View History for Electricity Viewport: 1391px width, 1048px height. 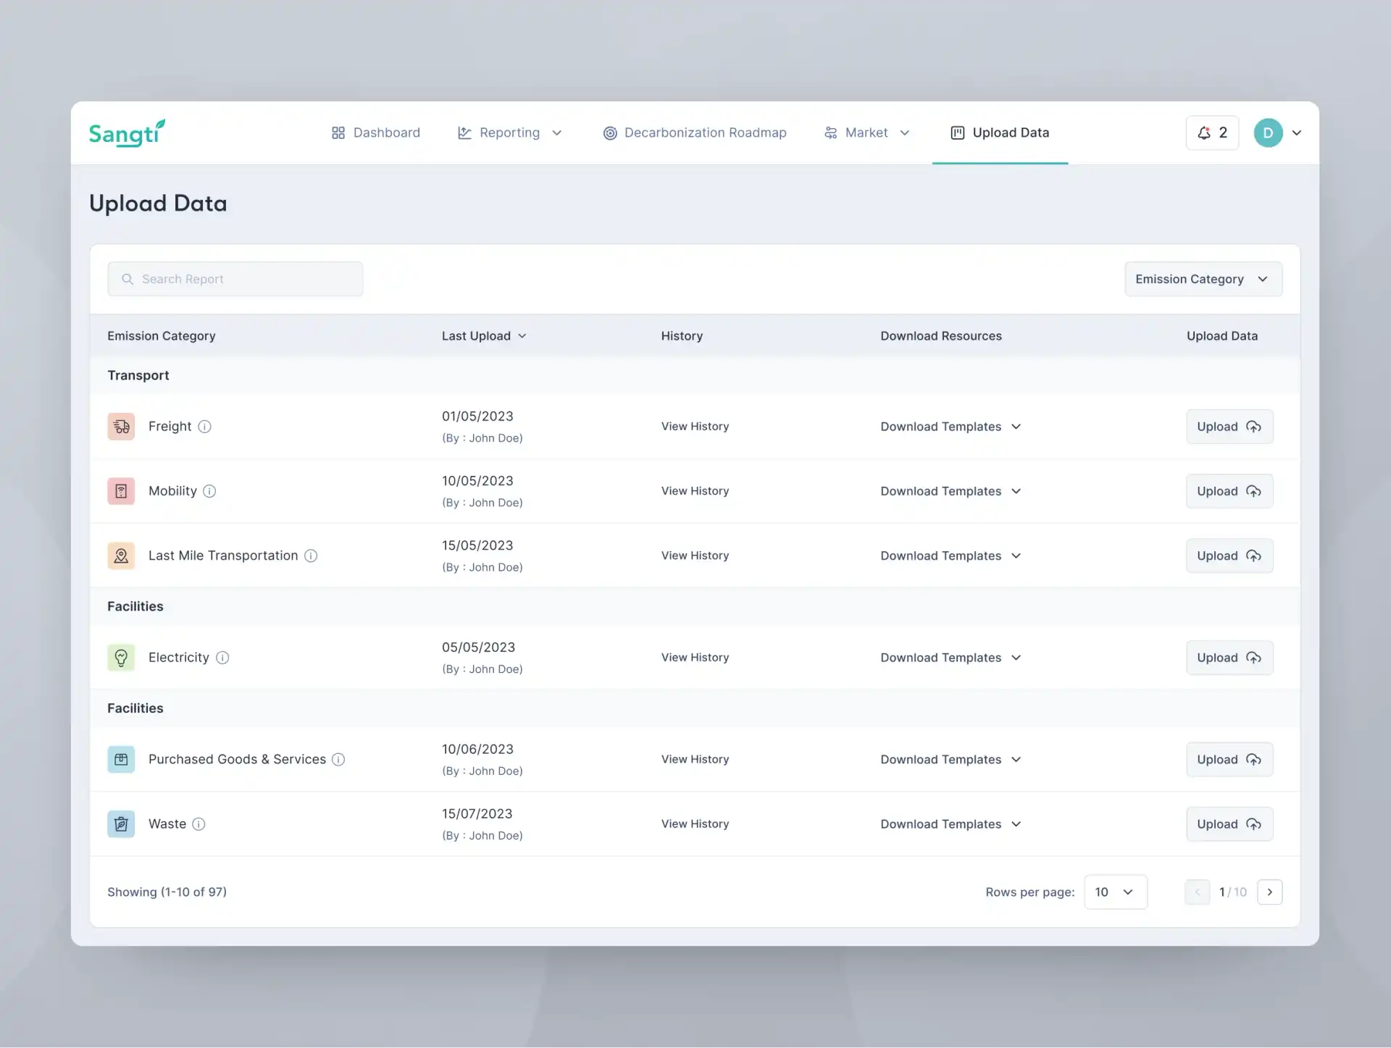pos(695,658)
